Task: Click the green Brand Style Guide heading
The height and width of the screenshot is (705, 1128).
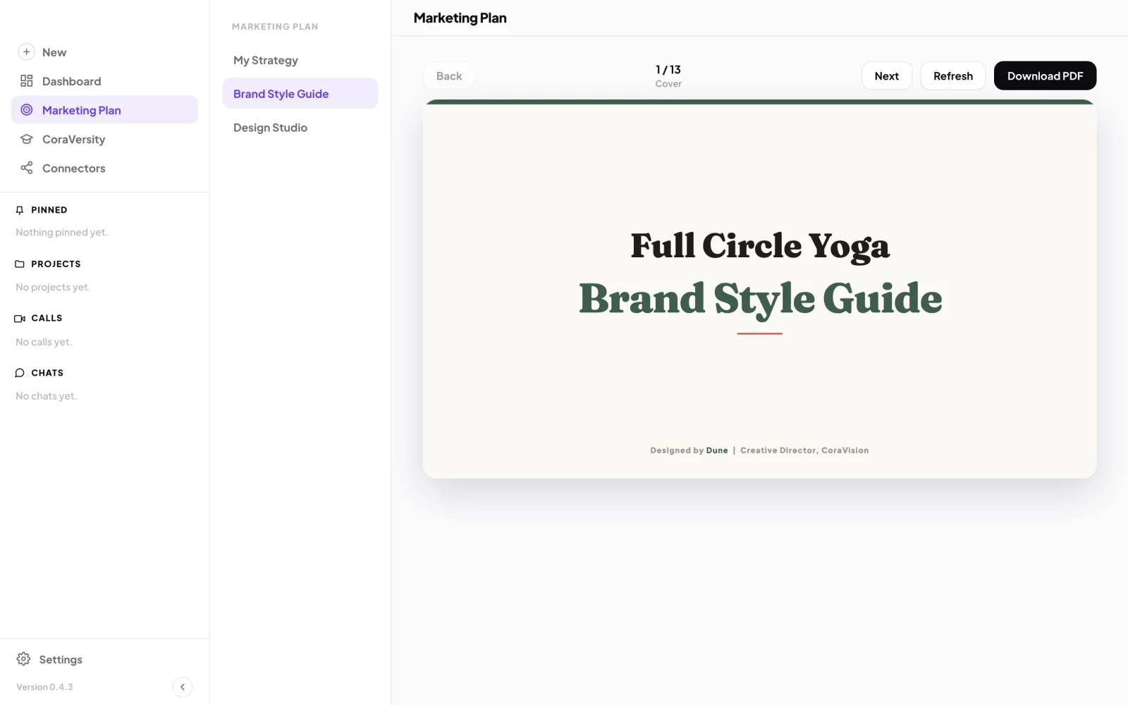Action: click(760, 298)
